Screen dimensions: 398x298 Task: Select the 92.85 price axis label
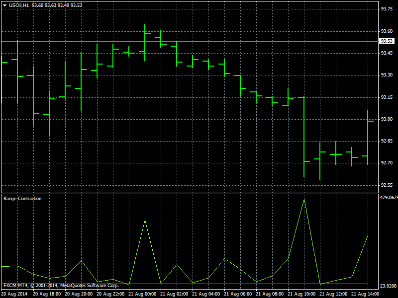coord(387,141)
